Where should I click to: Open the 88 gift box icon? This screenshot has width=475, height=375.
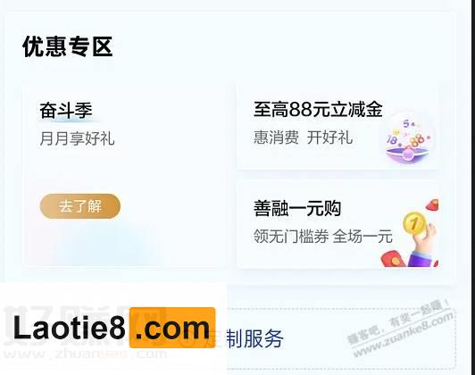pos(408,139)
